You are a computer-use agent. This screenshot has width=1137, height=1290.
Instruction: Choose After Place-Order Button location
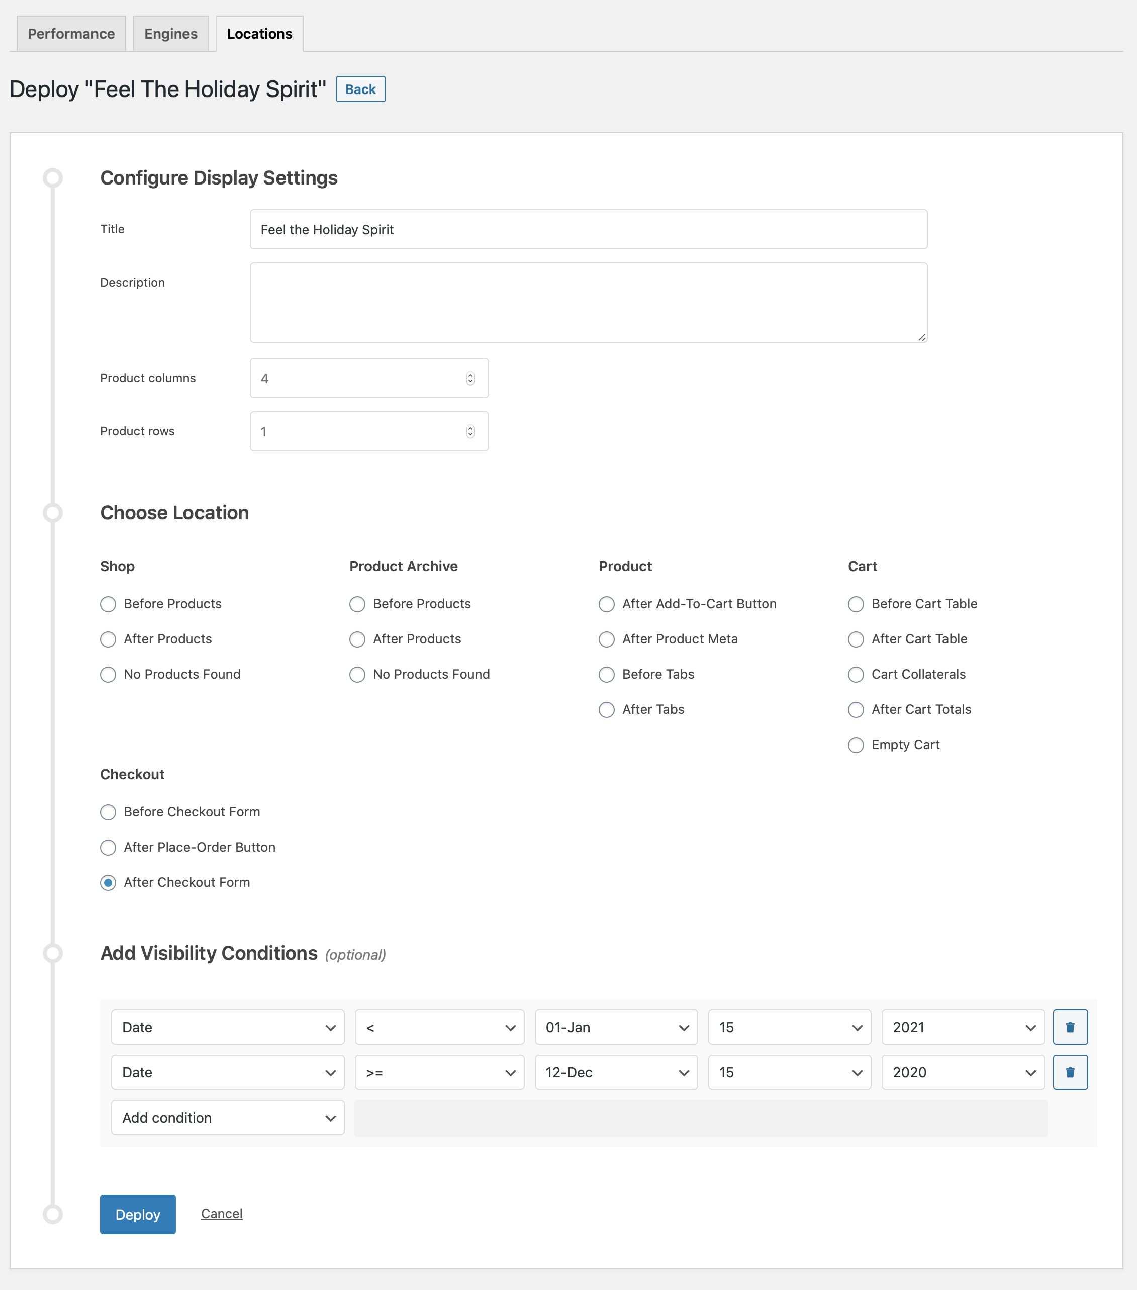(108, 848)
